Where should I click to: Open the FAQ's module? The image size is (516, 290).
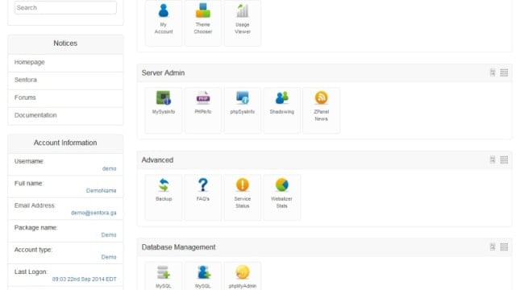pyautogui.click(x=203, y=197)
